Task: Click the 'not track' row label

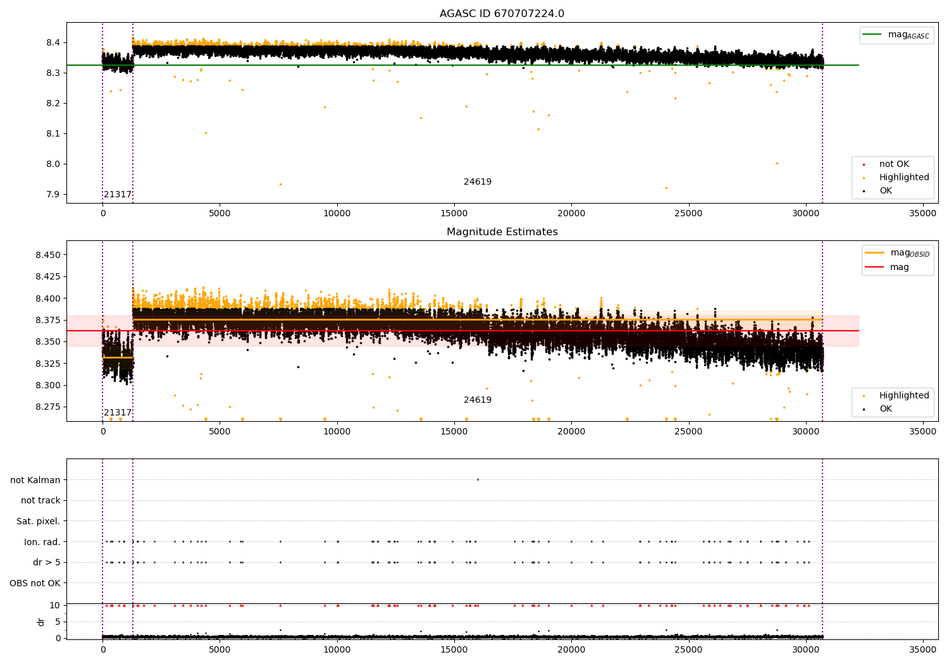Action: pyautogui.click(x=40, y=500)
